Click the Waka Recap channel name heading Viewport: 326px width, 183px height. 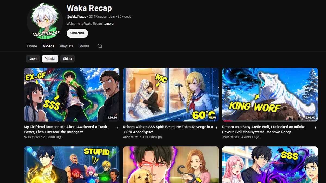click(89, 8)
